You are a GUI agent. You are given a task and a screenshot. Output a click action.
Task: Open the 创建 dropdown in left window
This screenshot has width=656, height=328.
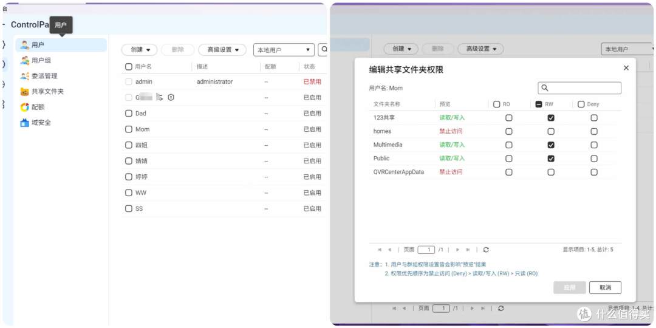(139, 49)
